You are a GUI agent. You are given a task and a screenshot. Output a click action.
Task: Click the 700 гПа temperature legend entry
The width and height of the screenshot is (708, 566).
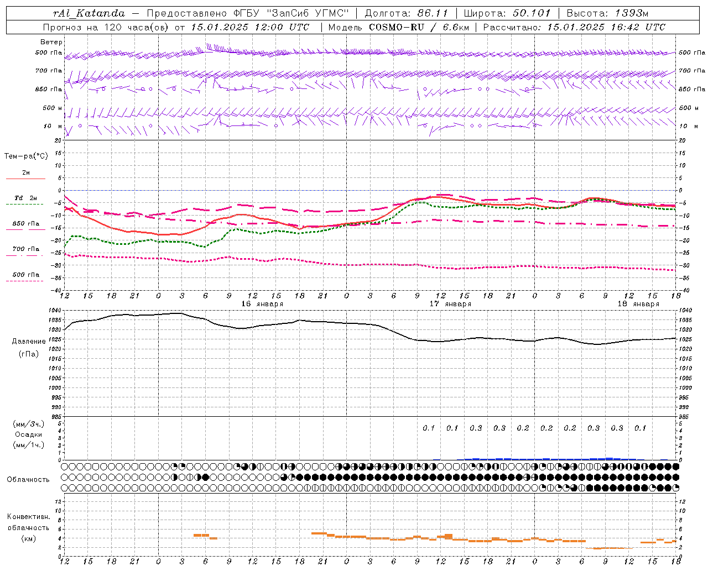point(26,249)
